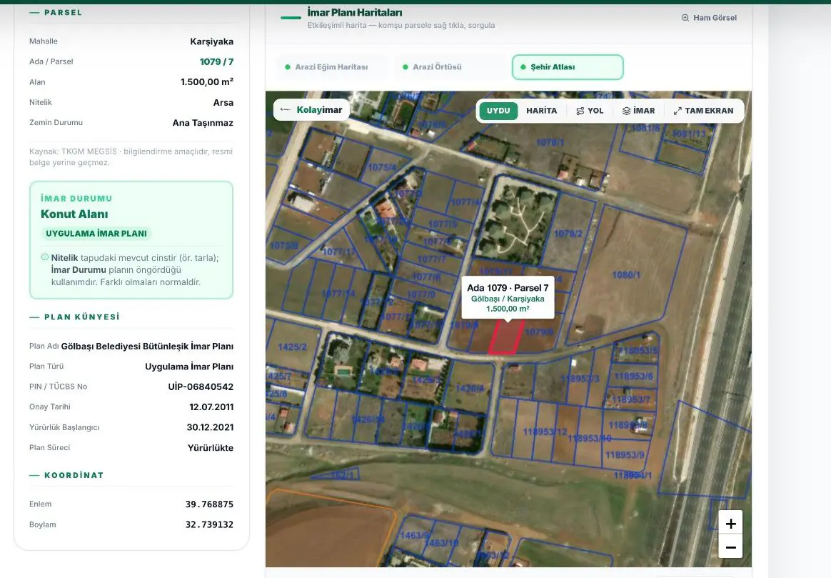Viewport: 831px width, 578px height.
Task: Click the Ada 1079 · Parsel 7 popup title
Action: (508, 288)
